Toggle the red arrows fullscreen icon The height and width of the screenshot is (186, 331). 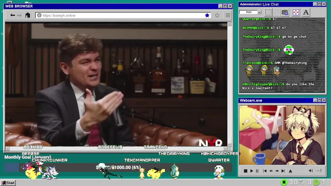(x=296, y=12)
